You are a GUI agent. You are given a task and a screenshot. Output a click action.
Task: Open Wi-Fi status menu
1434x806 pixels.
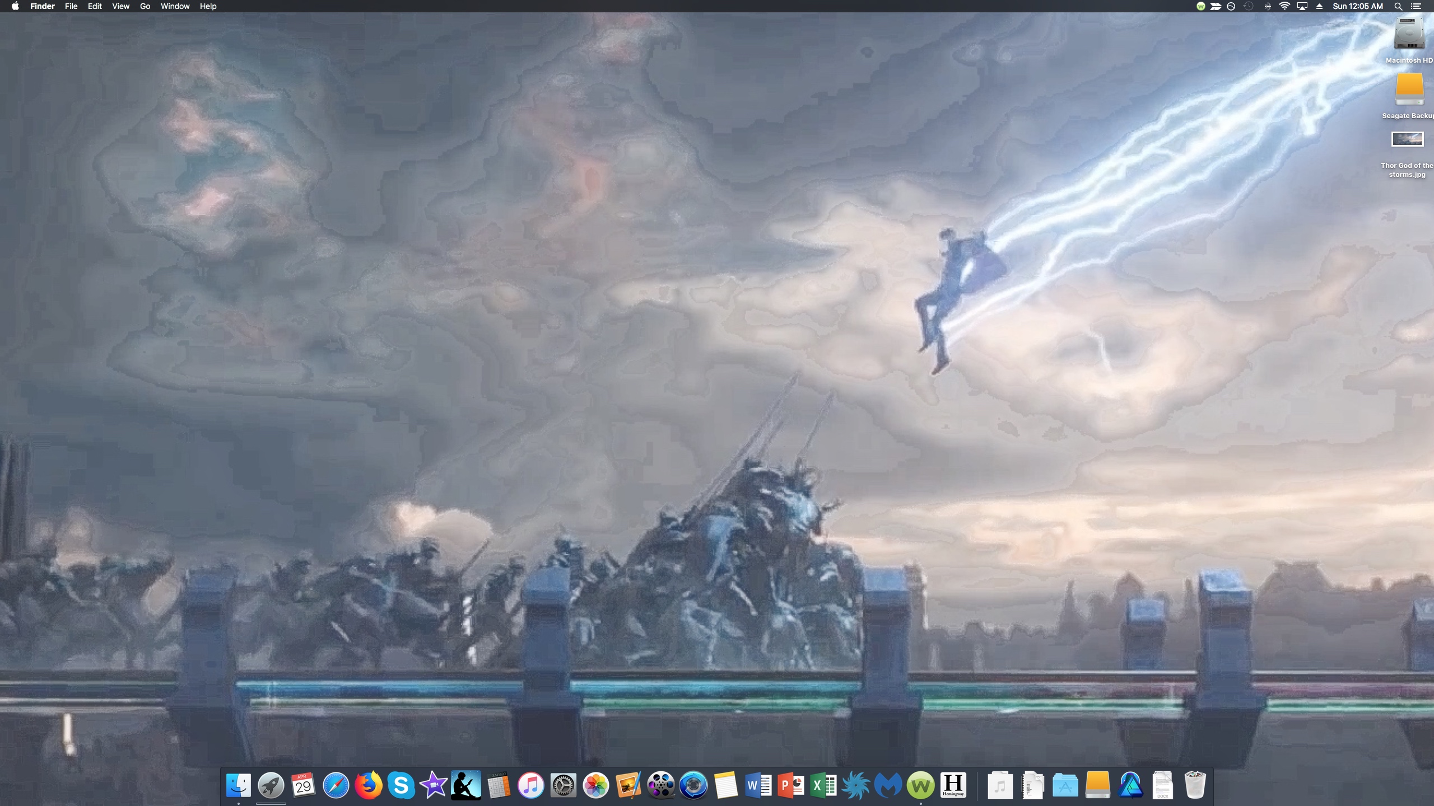tap(1285, 6)
